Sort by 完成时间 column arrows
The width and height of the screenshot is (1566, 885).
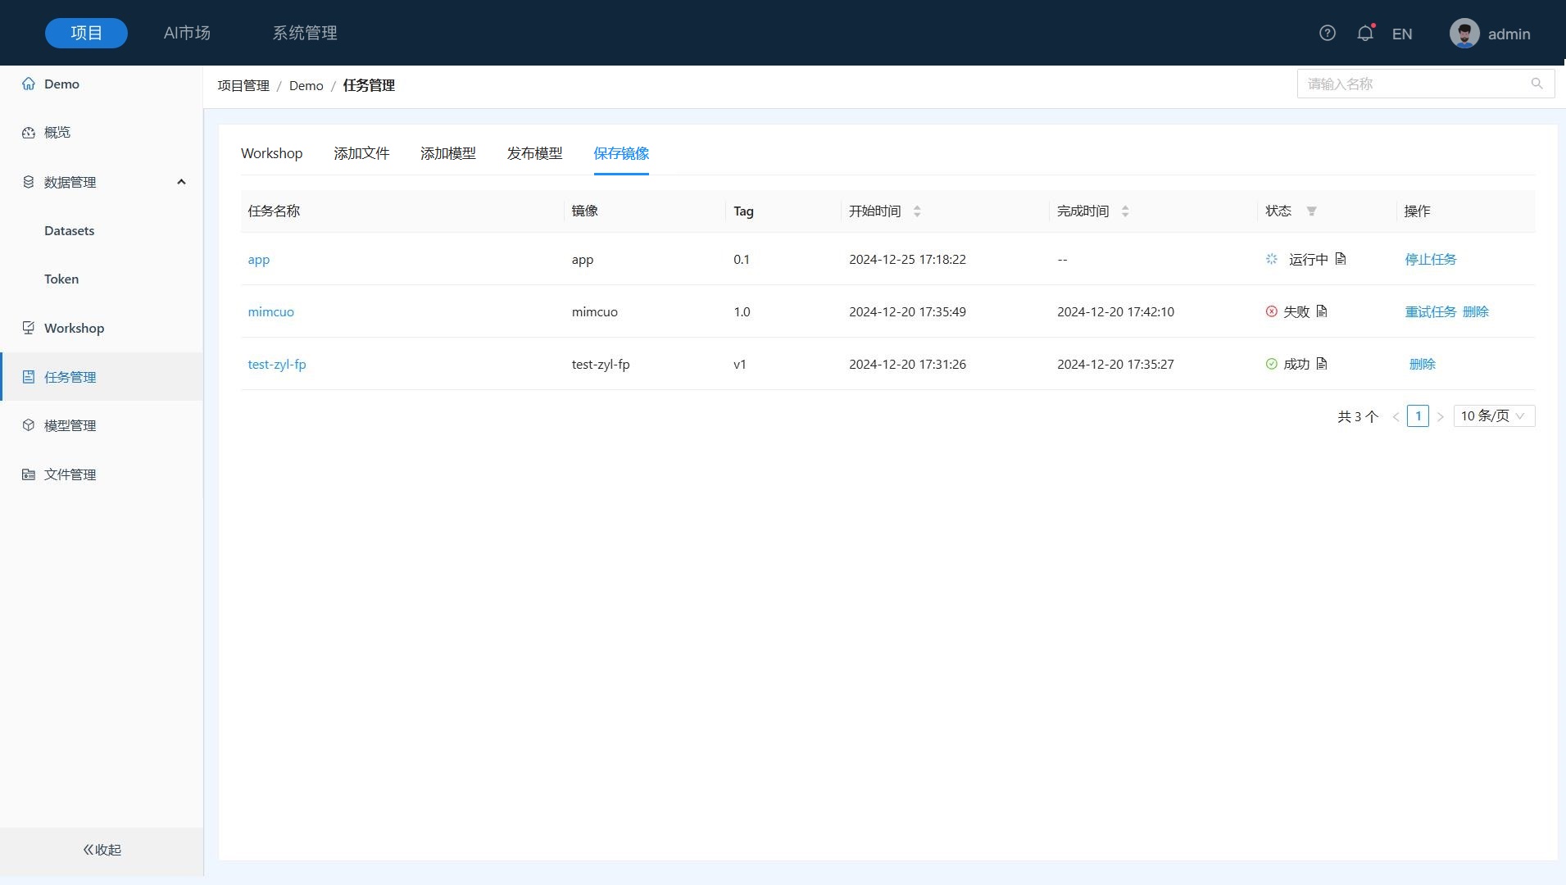[1125, 211]
